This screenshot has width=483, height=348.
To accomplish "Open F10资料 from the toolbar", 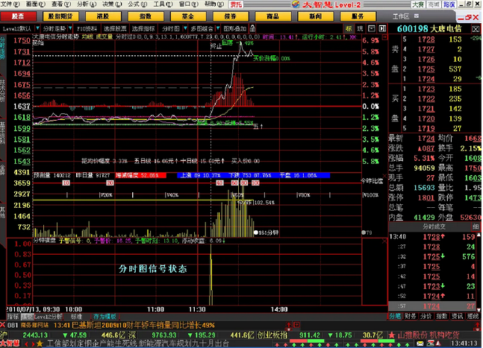I will click(87, 28).
